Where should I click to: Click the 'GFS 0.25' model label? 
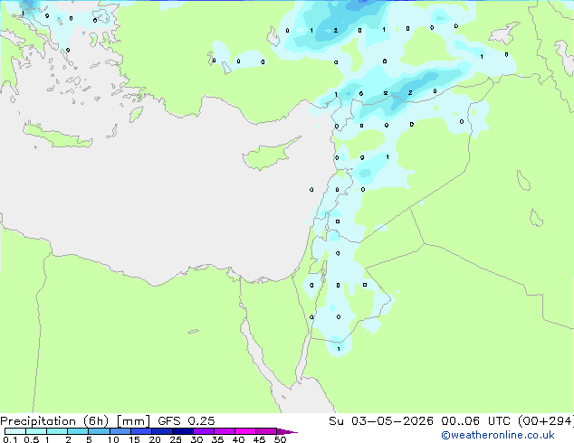pyautogui.click(x=187, y=421)
